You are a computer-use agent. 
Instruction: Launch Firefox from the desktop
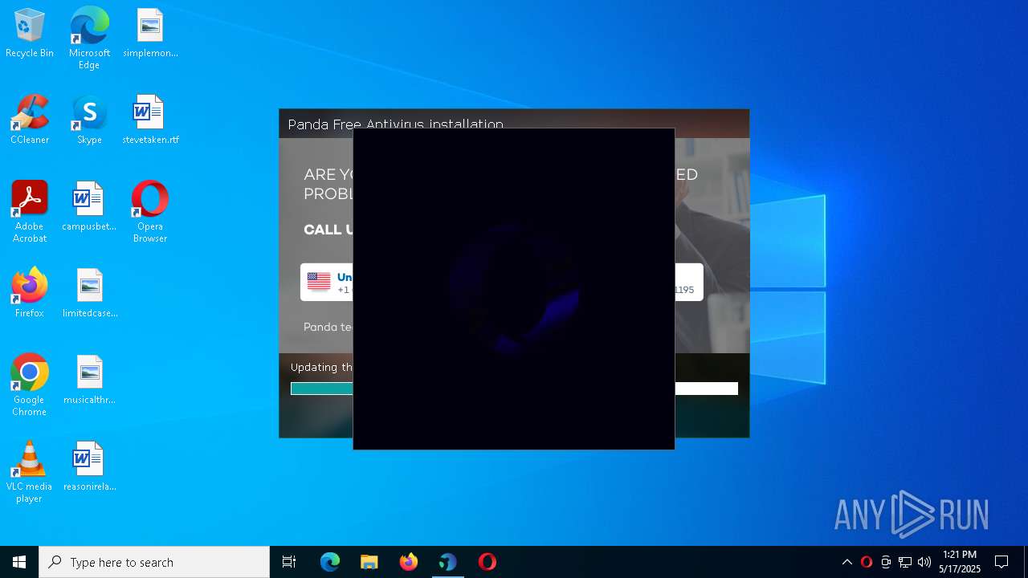[30, 294]
